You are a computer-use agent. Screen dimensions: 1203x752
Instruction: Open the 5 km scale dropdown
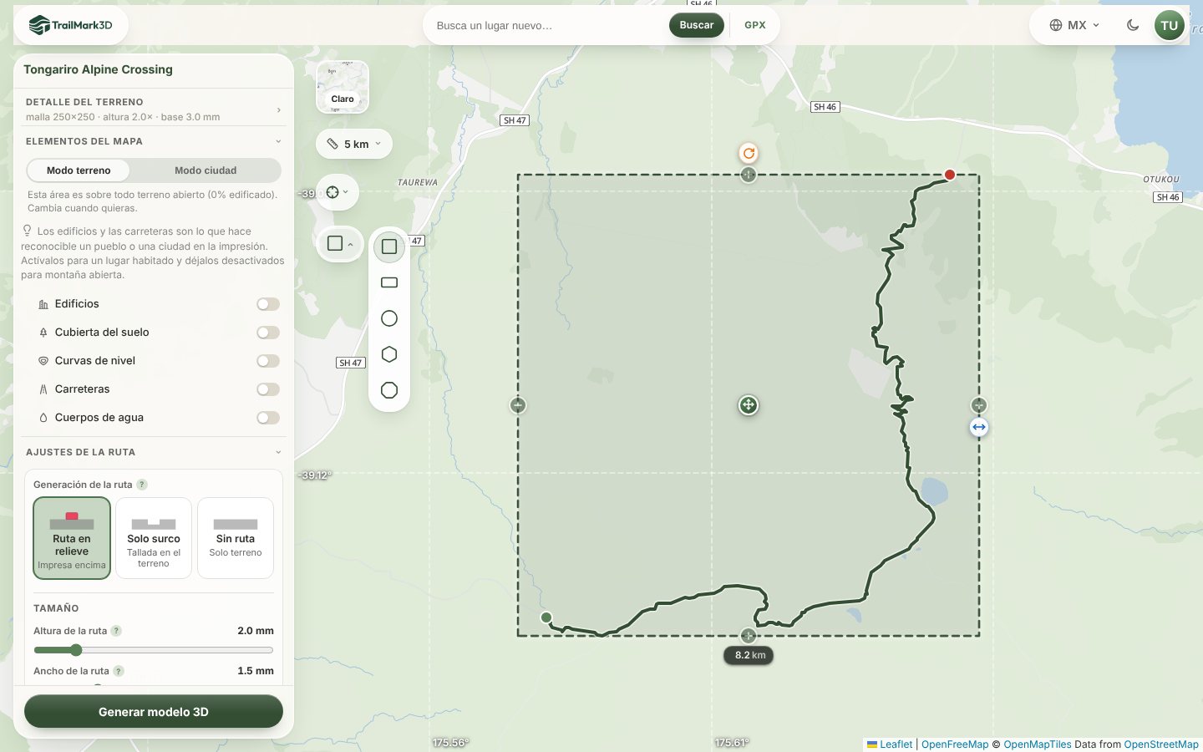point(354,144)
